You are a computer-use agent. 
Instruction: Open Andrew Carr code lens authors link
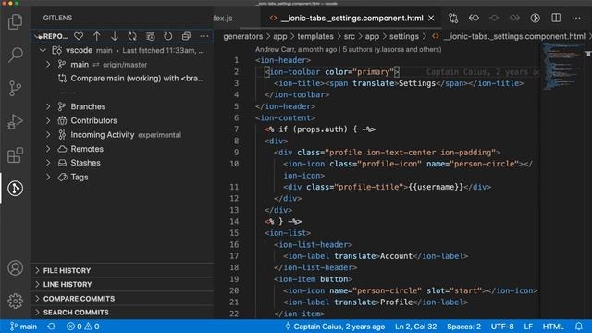coord(348,49)
